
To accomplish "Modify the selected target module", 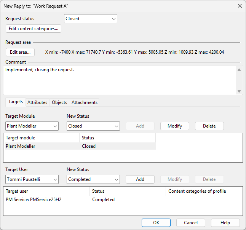I will 175,126.
